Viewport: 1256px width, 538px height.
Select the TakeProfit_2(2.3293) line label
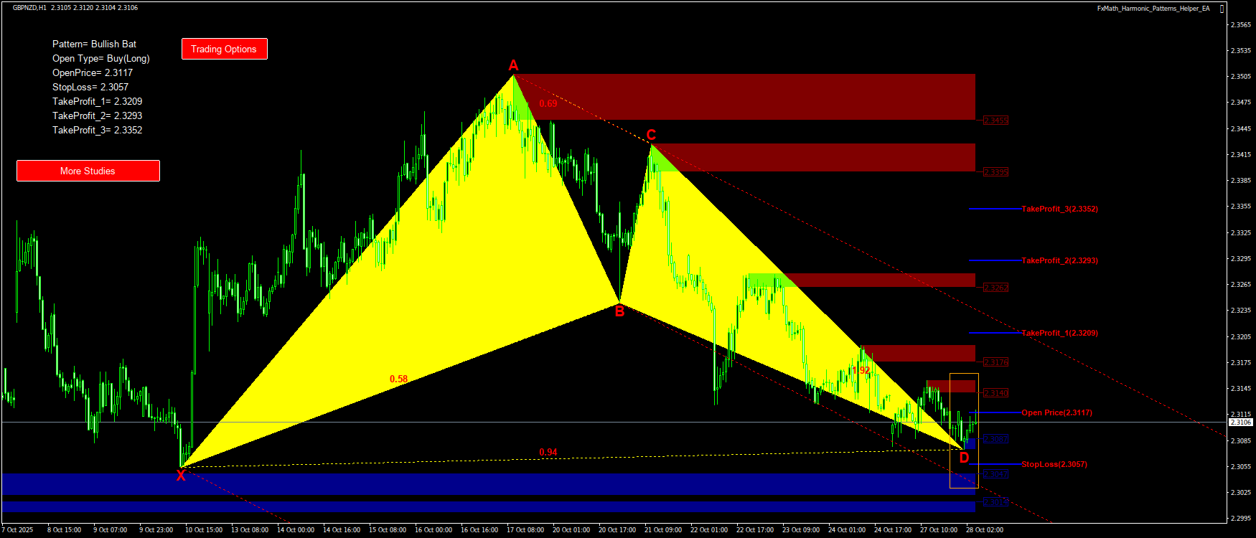(x=1059, y=260)
